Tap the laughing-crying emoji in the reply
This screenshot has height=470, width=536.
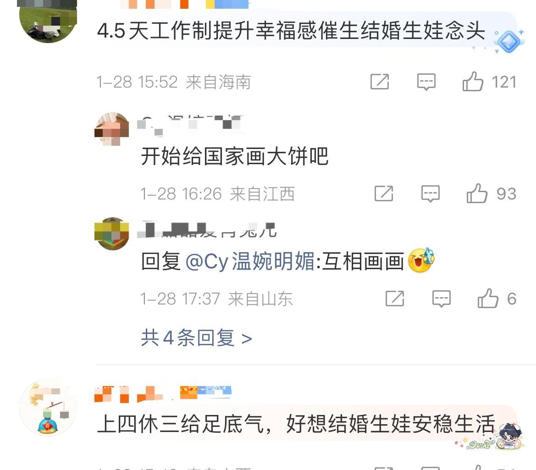(x=421, y=260)
